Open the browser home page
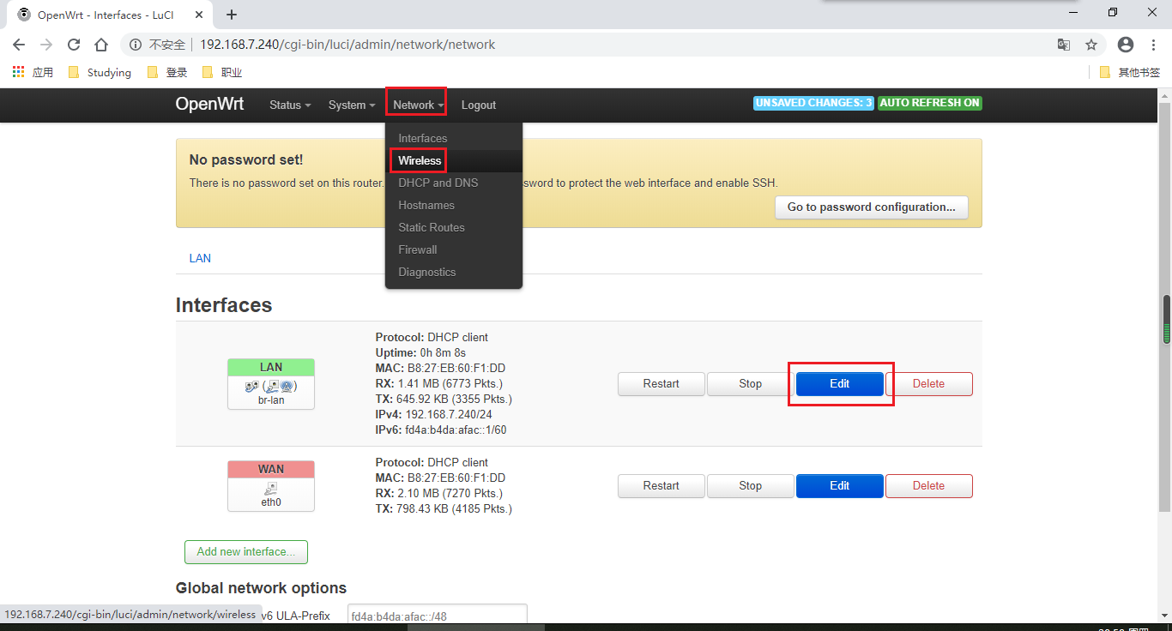 [x=101, y=45]
